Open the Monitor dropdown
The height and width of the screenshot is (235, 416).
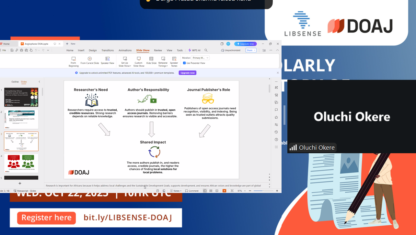[x=201, y=58]
